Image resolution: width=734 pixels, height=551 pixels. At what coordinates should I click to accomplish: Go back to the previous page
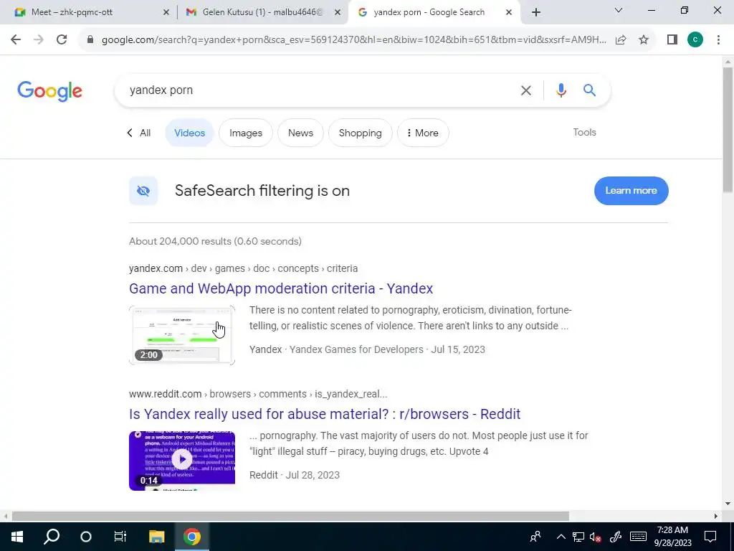(x=16, y=40)
